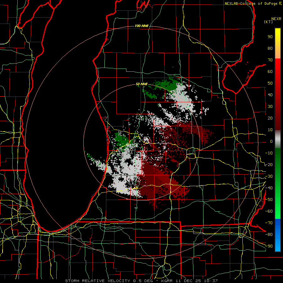Click the 10:37 timestamp in caption
Screen dimensions: 283x283
coord(211,281)
